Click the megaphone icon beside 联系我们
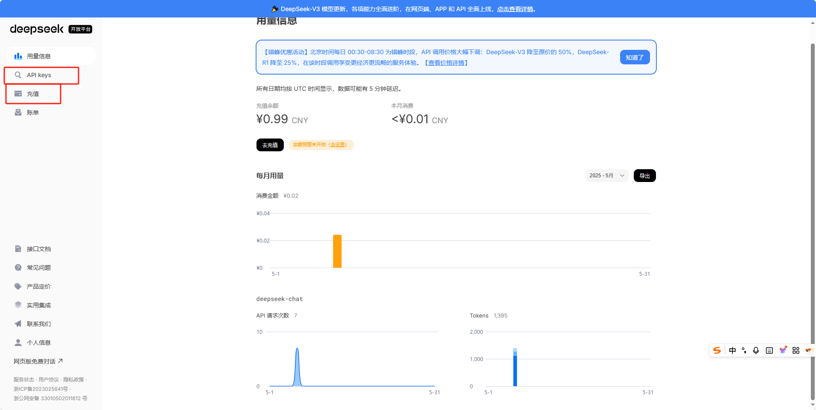 tap(18, 324)
